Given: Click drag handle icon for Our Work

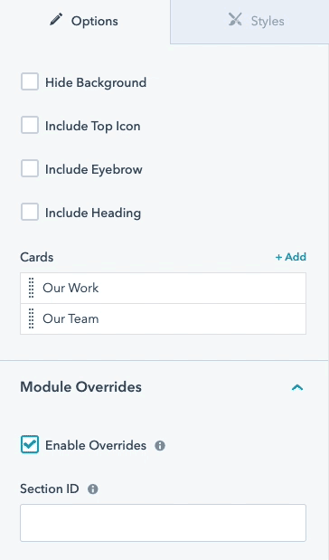Looking at the screenshot, I should [32, 288].
